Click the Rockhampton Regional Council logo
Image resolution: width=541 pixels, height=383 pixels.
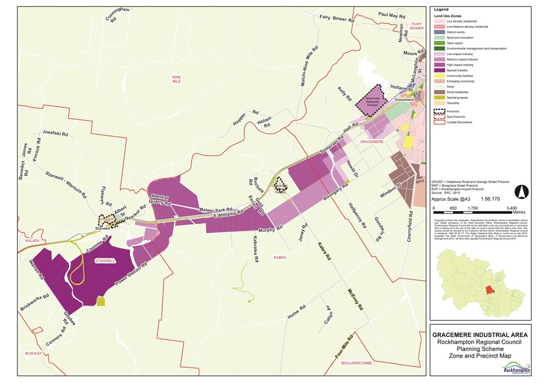coord(517,370)
